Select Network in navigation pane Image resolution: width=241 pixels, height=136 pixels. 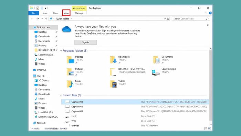click(41, 123)
